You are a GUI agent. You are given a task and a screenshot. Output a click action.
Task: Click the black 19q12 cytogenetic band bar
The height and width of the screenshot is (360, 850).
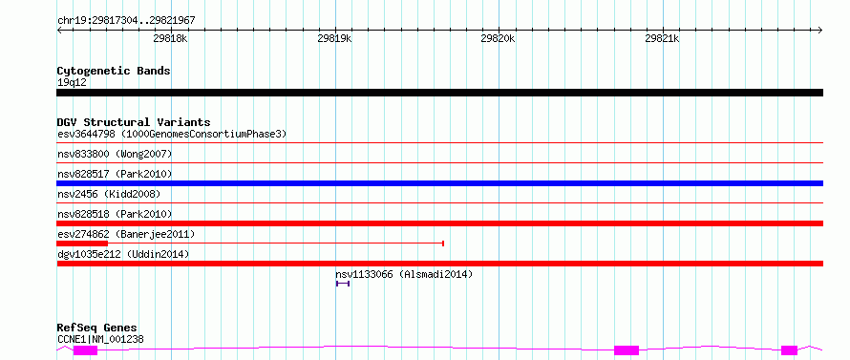coord(439,93)
